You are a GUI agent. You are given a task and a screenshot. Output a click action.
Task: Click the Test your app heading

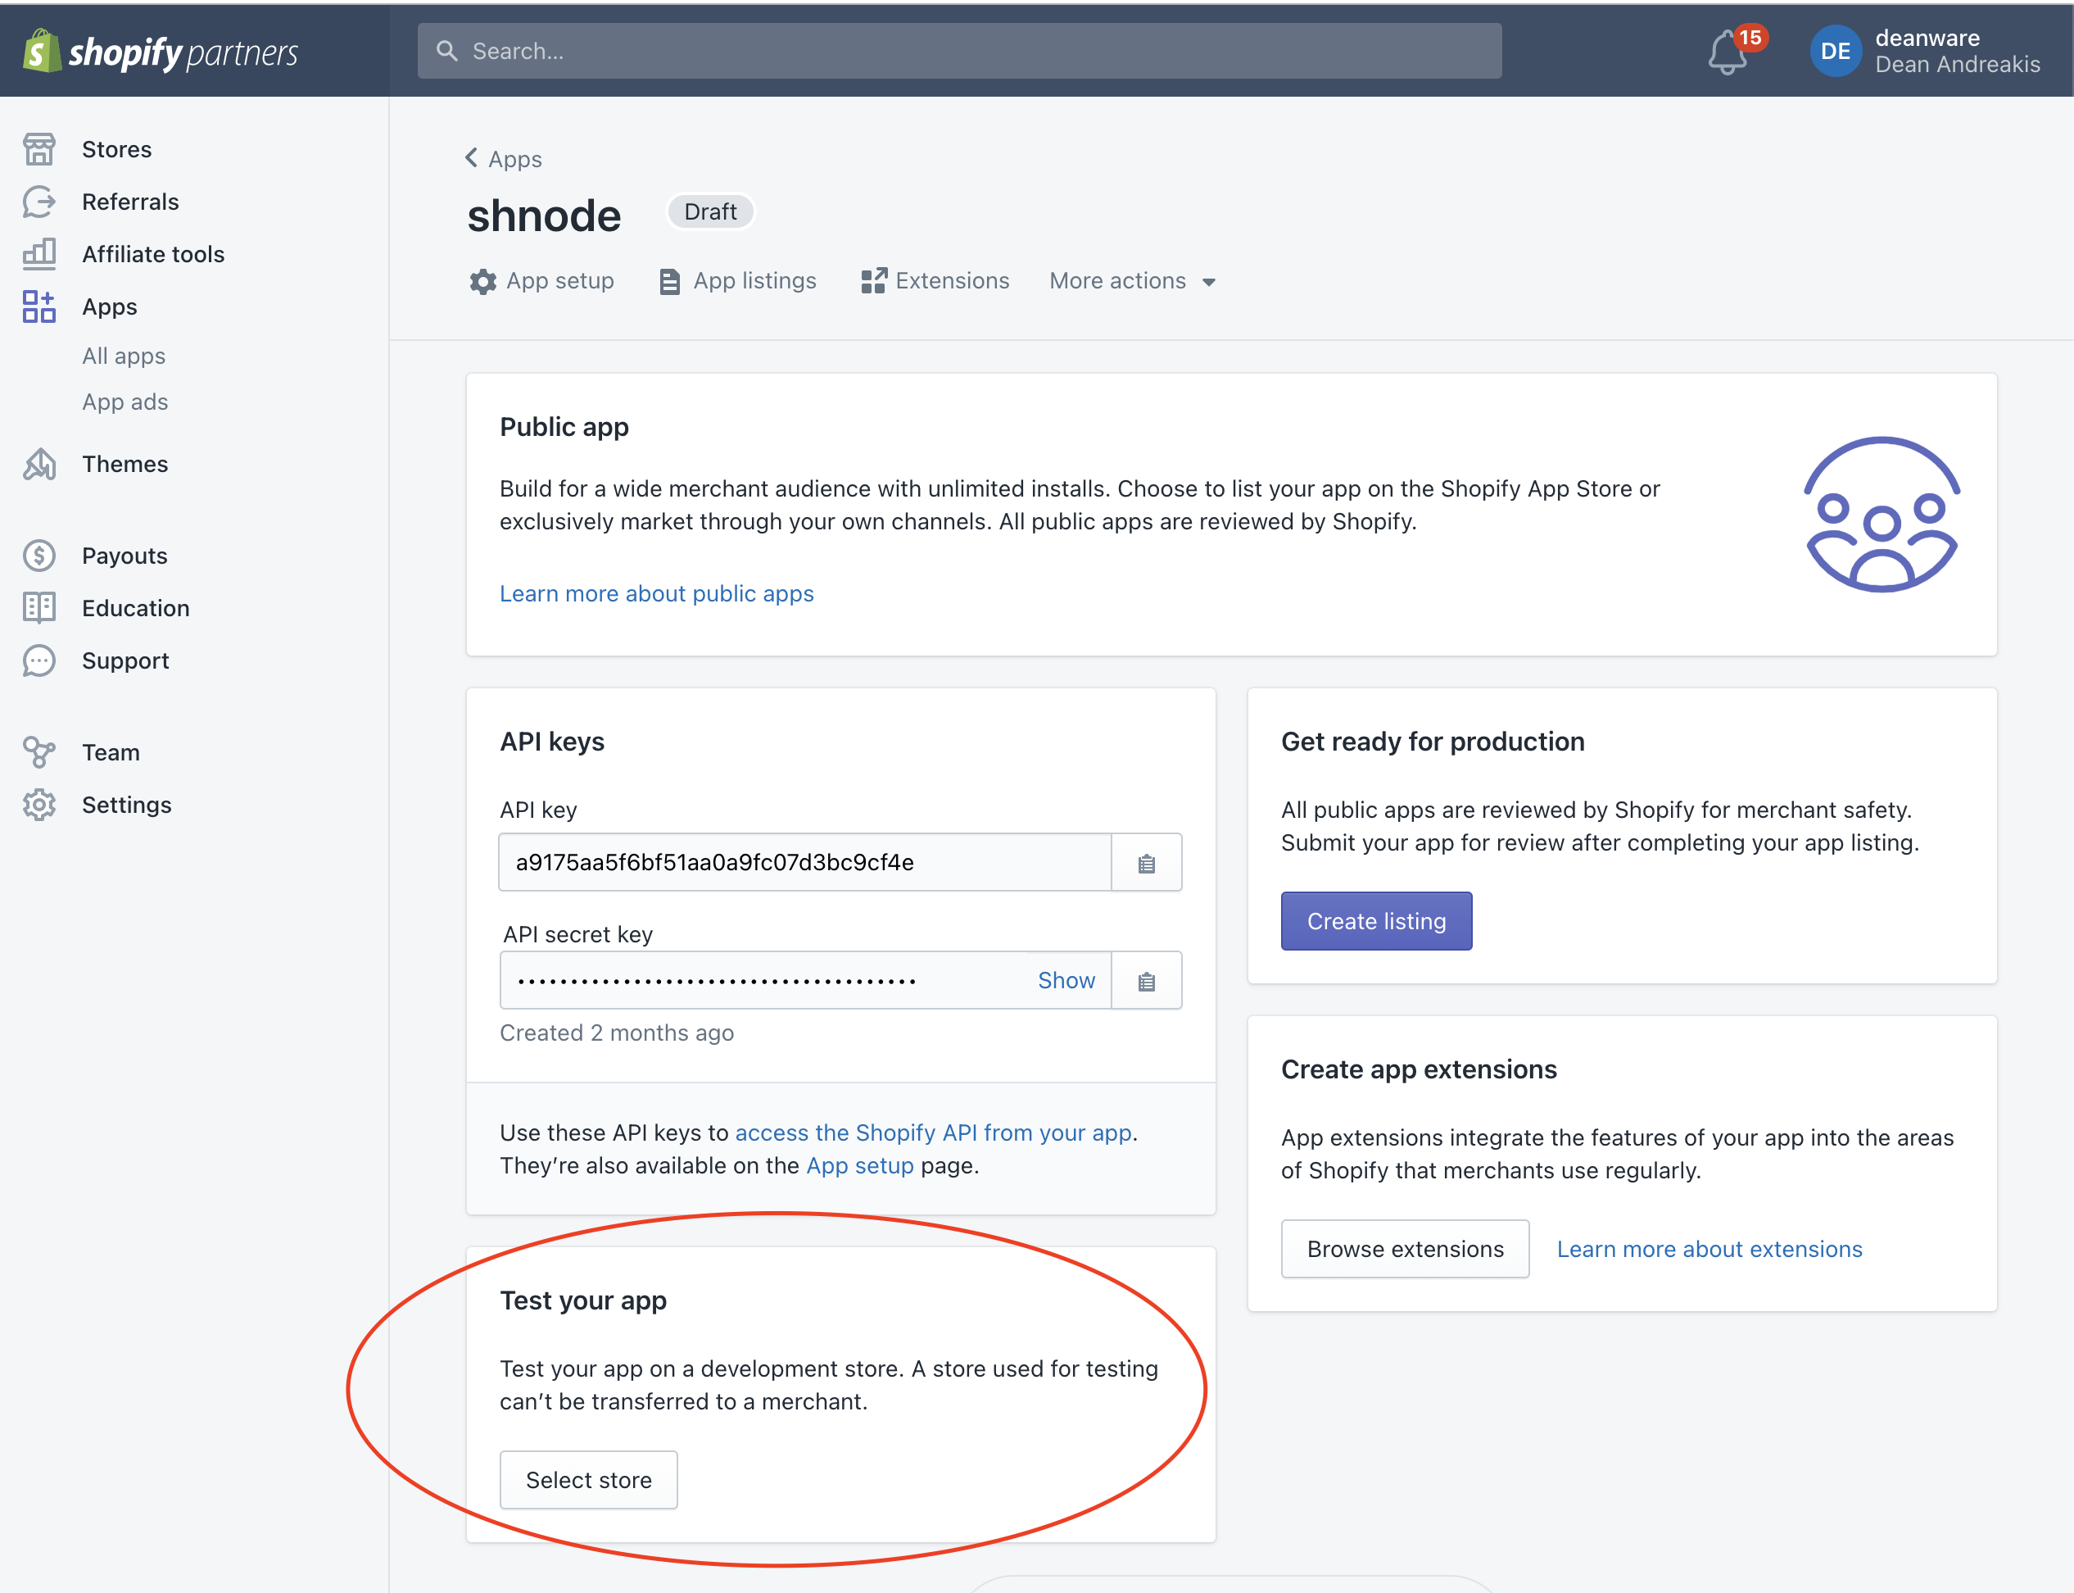[583, 1300]
